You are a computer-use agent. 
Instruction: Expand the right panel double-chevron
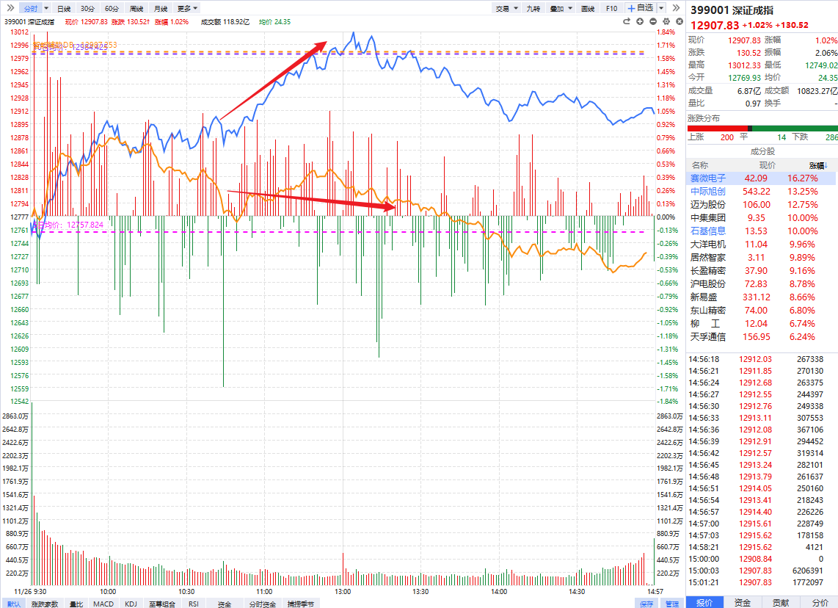tap(676, 8)
